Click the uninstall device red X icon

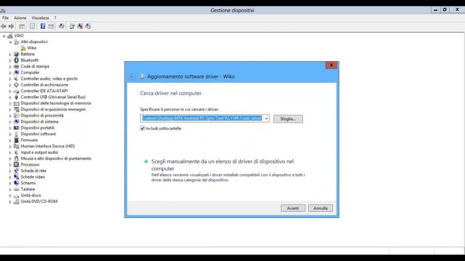coord(80,26)
